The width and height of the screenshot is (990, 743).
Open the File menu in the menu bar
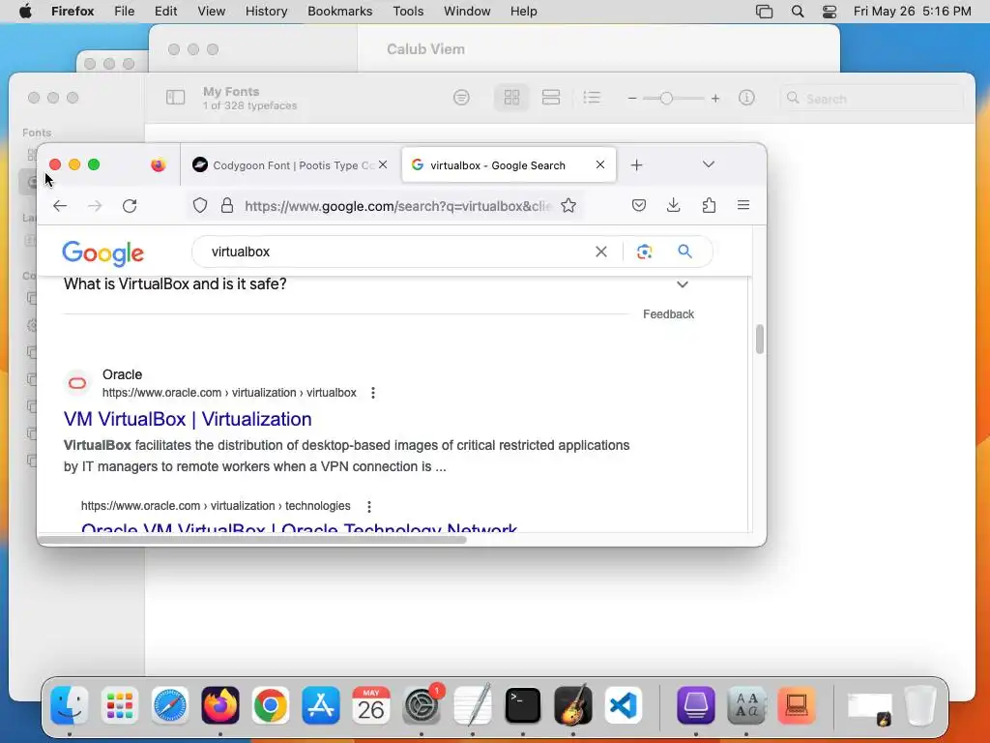click(x=125, y=12)
